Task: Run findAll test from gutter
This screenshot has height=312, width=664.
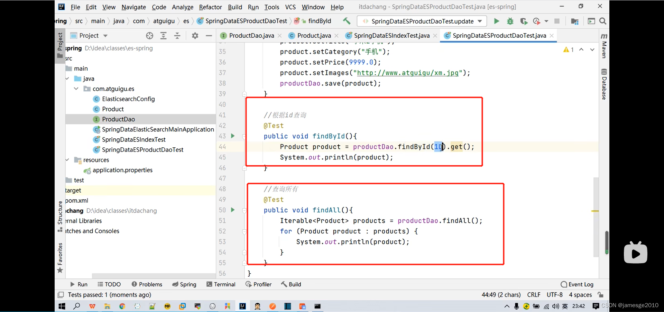Action: [x=233, y=210]
